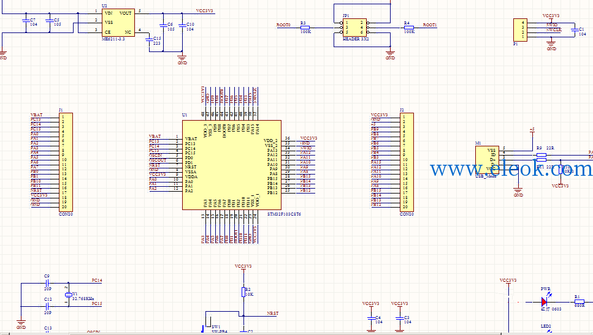Click the VBAT label on J1 pin 1
593x335 pixels.
(37, 115)
